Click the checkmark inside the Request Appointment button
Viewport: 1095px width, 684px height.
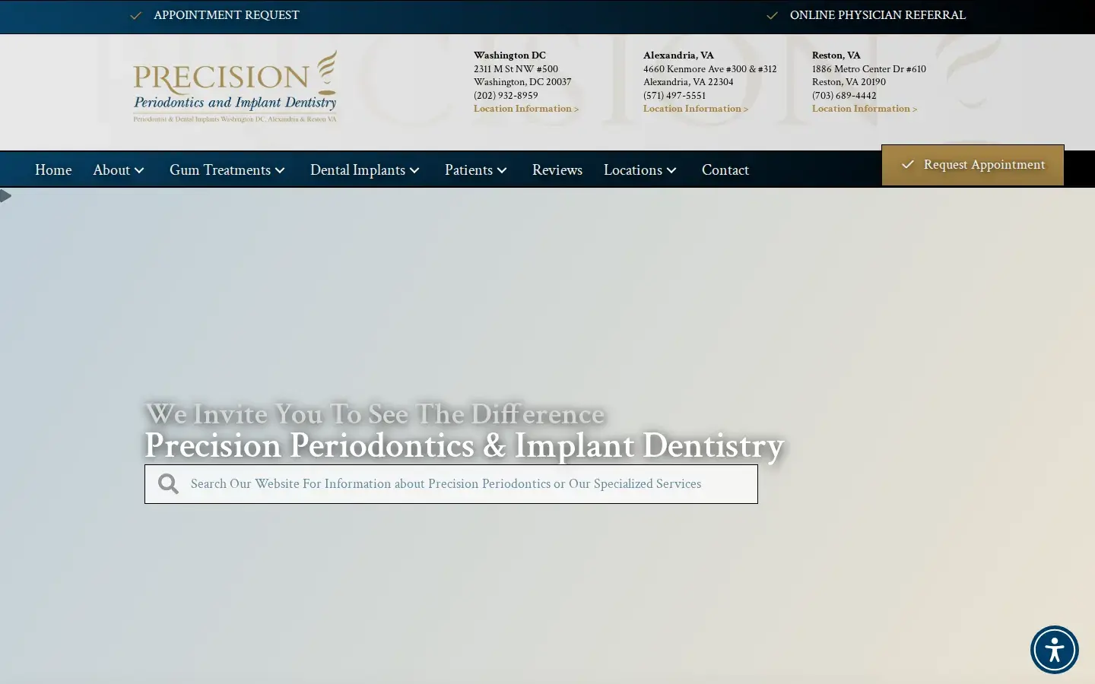907,164
